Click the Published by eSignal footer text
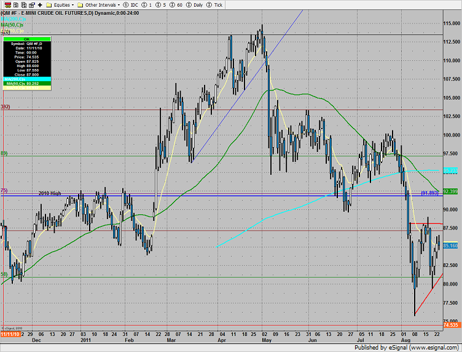 (x=406, y=348)
